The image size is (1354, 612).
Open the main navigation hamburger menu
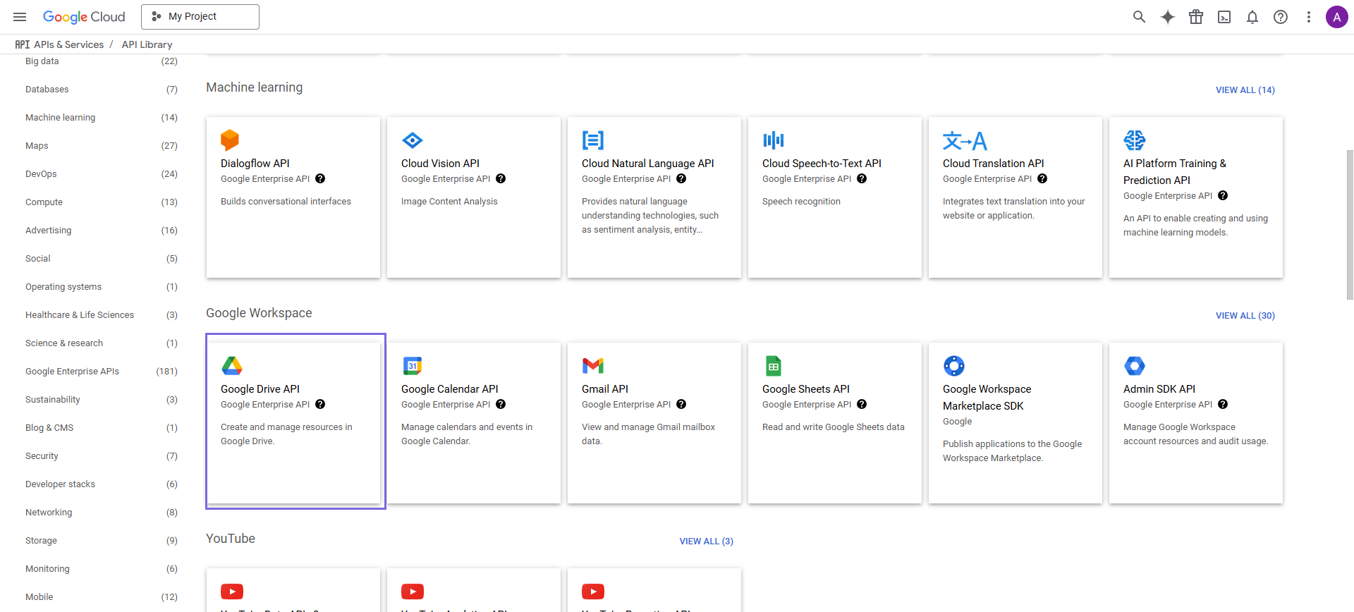(x=20, y=17)
